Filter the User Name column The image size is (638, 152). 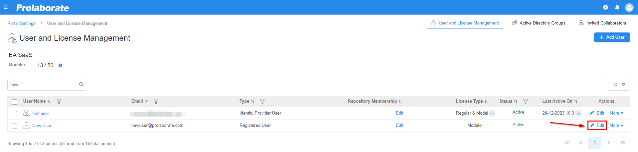click(x=59, y=101)
